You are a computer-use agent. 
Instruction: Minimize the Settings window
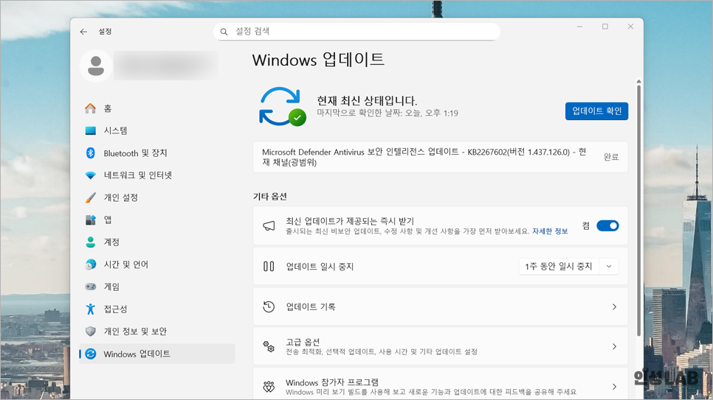pyautogui.click(x=579, y=27)
